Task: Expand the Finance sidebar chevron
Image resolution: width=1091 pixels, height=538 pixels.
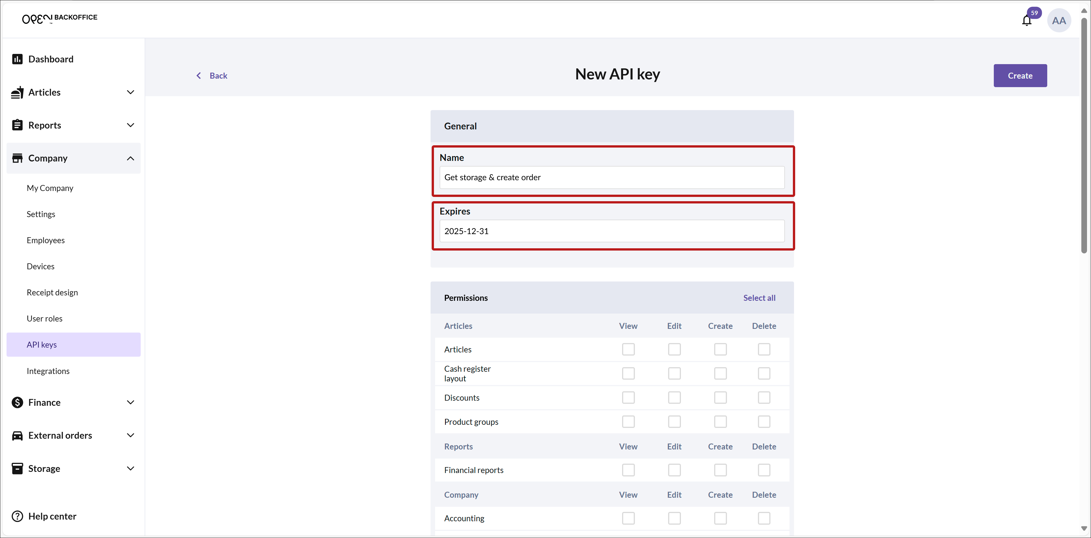Action: pos(130,402)
